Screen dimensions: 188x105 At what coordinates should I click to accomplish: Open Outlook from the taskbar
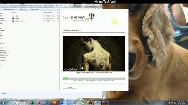(47, 103)
